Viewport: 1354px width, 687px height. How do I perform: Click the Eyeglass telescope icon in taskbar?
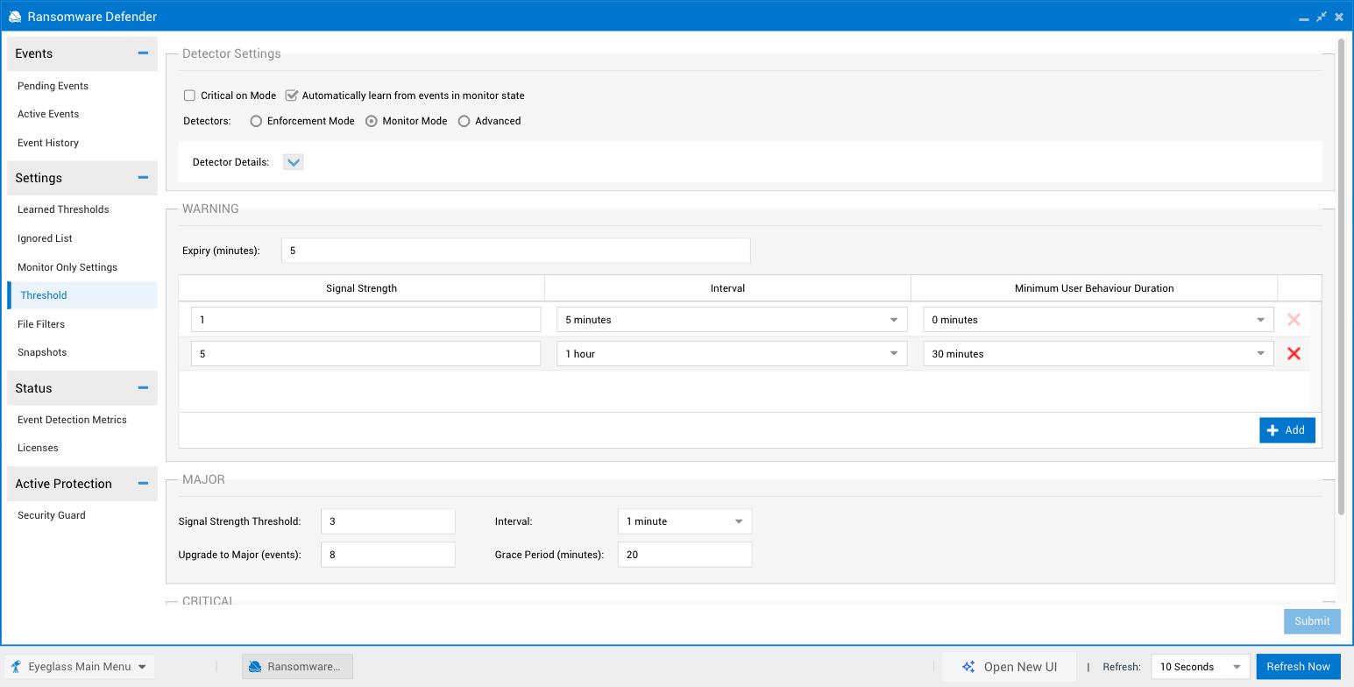[x=16, y=667]
